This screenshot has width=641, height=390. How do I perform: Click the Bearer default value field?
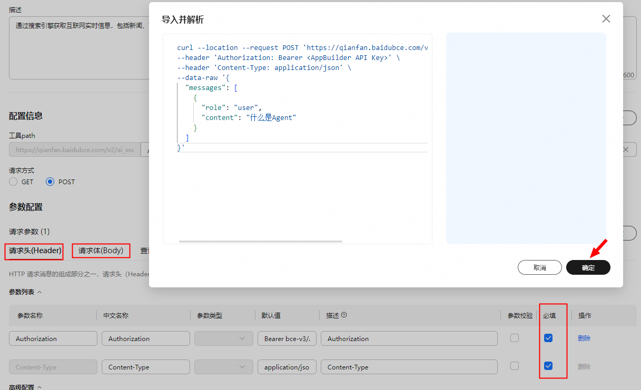click(x=287, y=338)
